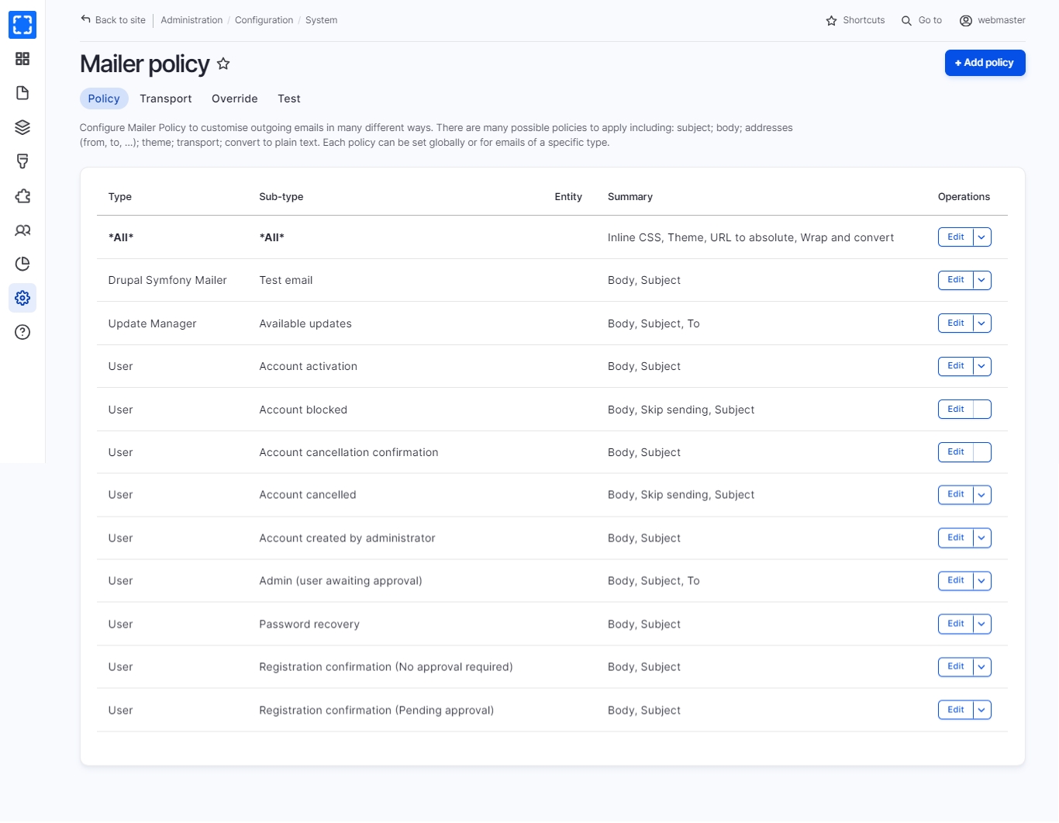Viewport: 1059px width, 823px height.
Task: Open the Reports pie chart icon
Action: (x=22, y=264)
